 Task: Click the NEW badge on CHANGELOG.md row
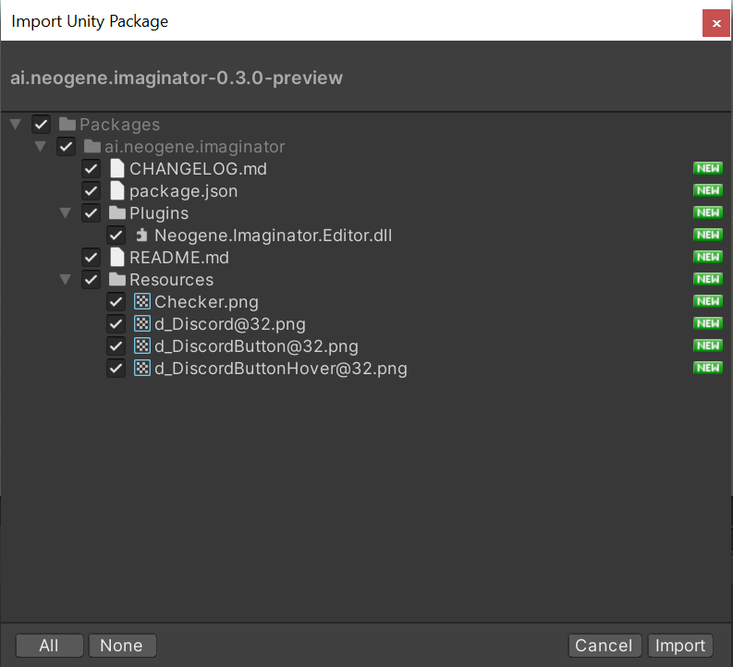(x=708, y=168)
